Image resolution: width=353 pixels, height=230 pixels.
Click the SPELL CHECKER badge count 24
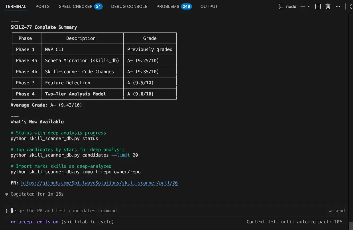click(98, 6)
